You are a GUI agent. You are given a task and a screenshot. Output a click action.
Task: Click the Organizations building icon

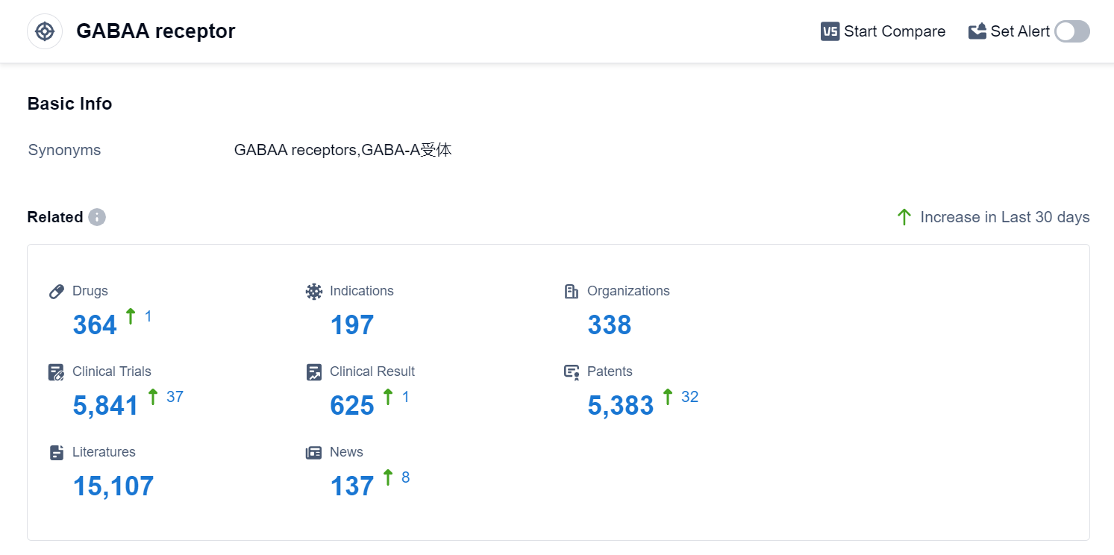pyautogui.click(x=572, y=292)
